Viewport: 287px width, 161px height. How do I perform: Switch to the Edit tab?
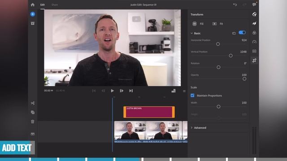(43, 5)
